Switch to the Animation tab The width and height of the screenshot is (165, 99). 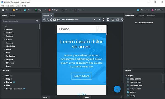pyautogui.click(x=151, y=15)
